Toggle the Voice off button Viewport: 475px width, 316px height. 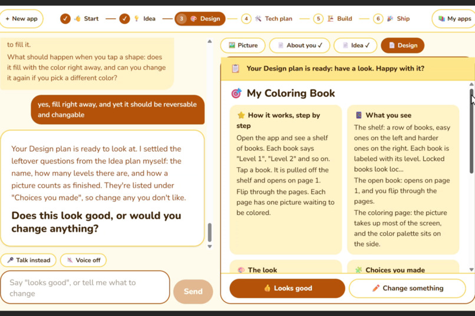[83, 260]
